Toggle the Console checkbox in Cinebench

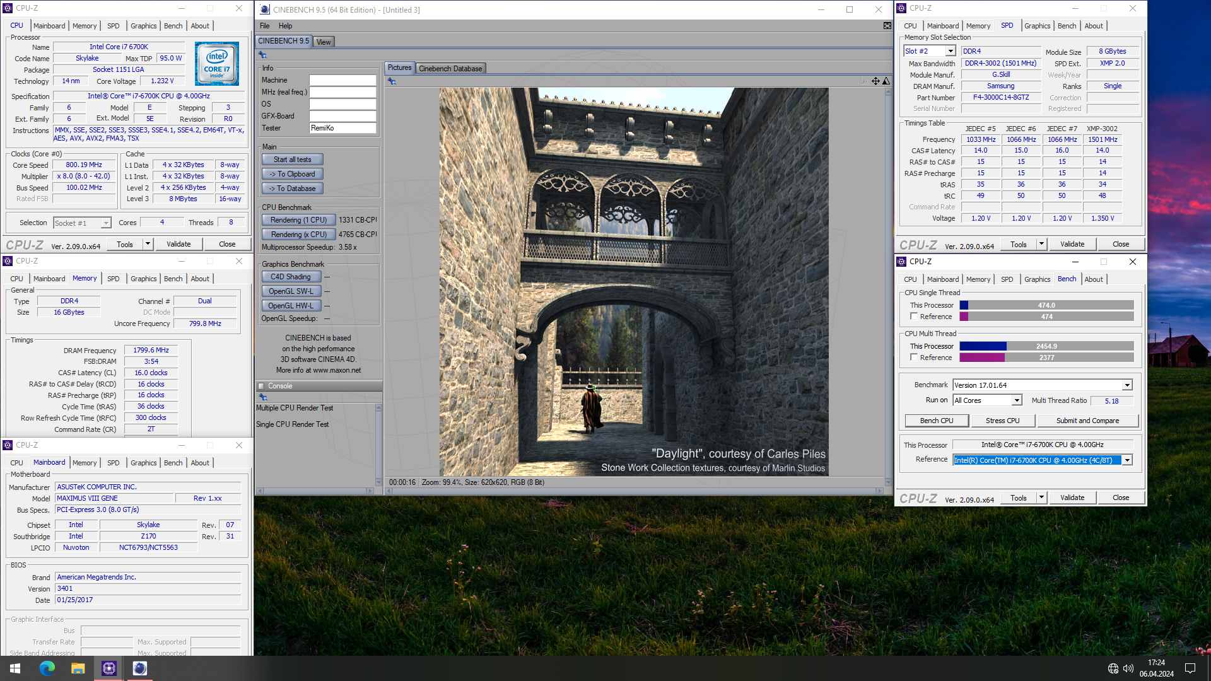[261, 386]
